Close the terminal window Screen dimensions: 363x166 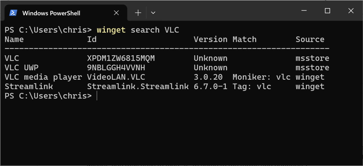351,11
